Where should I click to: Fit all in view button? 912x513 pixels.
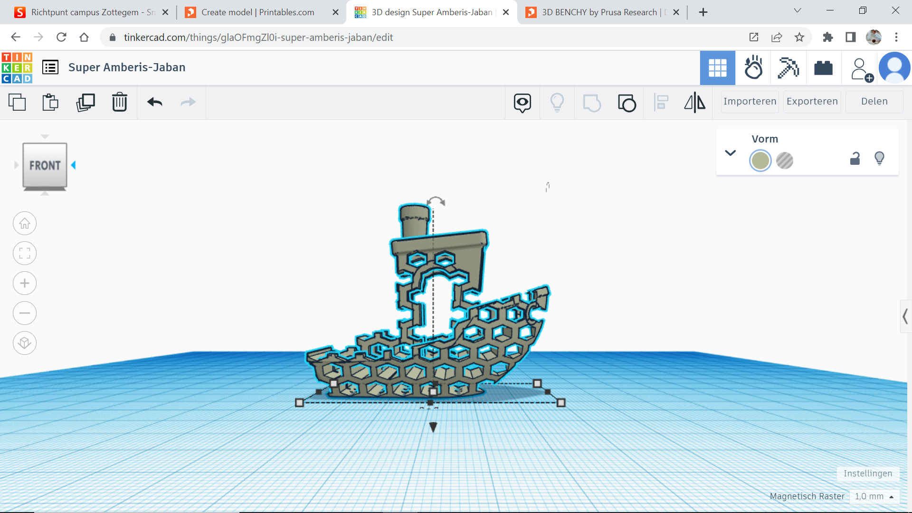click(x=25, y=253)
